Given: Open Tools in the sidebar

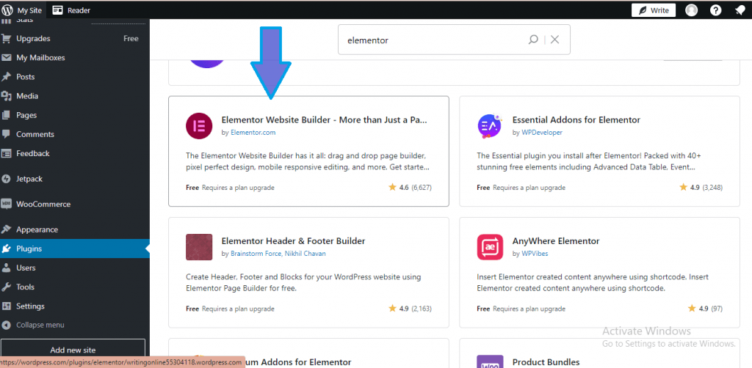Looking at the screenshot, I should [75, 287].
